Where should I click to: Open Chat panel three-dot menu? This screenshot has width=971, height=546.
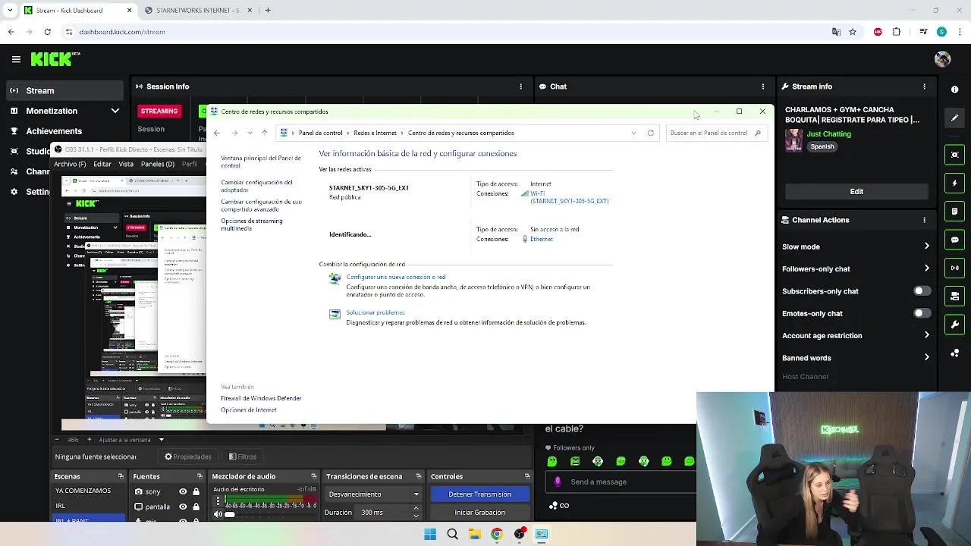click(764, 86)
